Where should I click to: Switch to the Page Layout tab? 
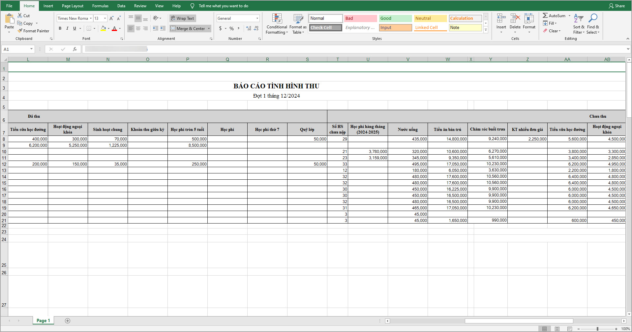73,6
